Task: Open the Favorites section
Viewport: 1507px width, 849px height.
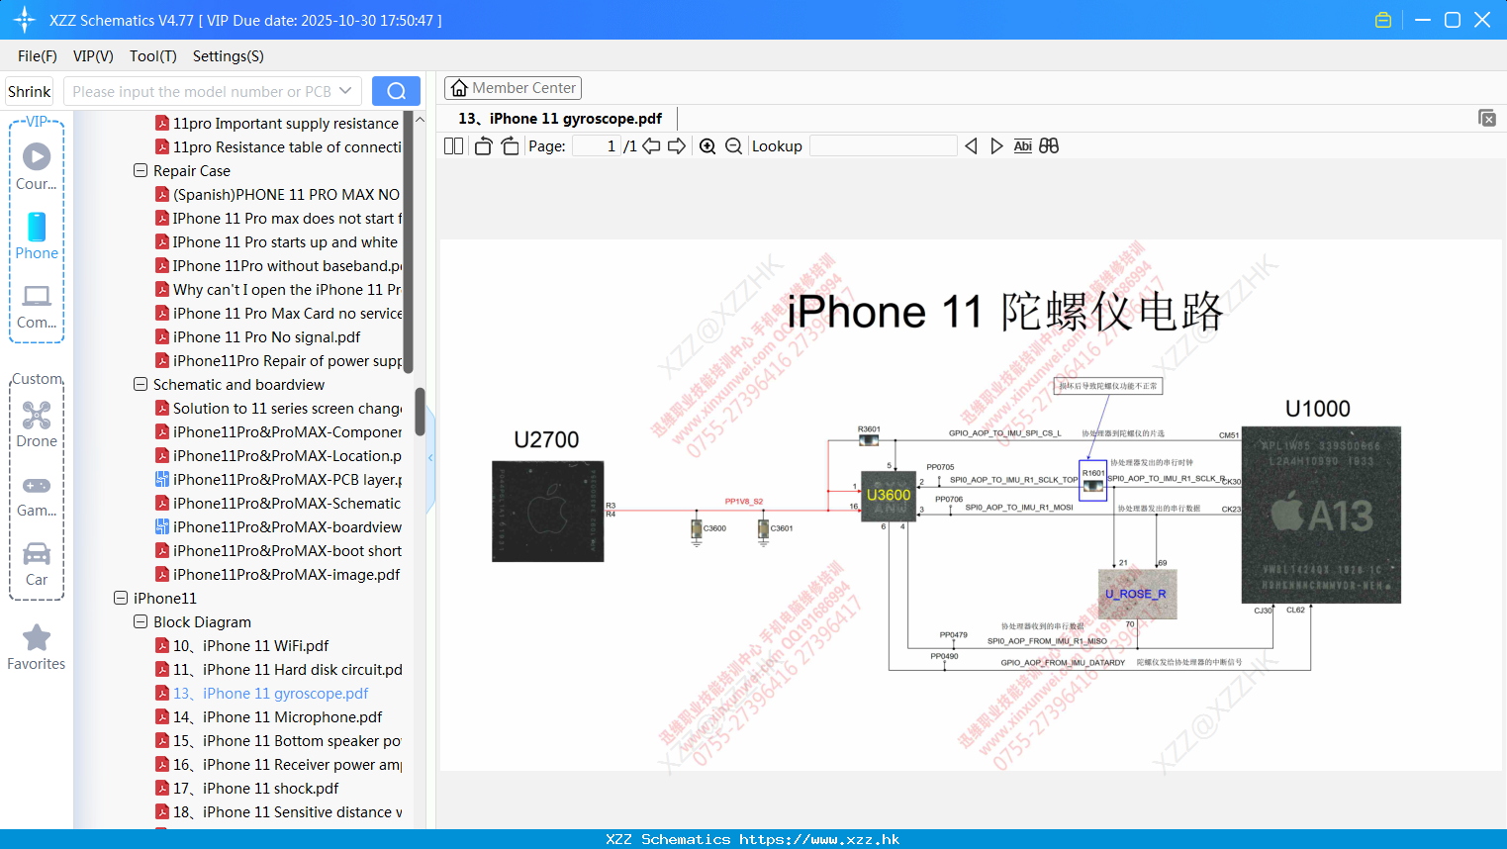Action: [x=37, y=647]
